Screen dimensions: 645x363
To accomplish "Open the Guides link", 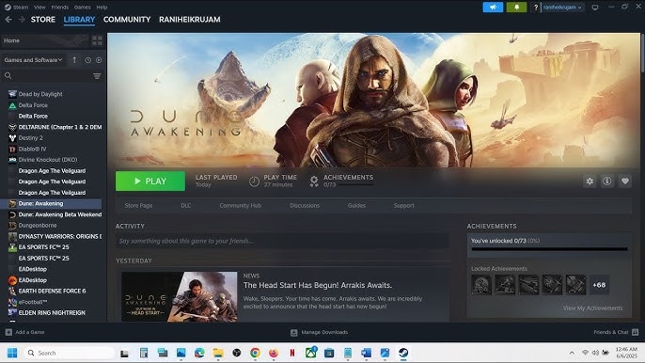I will point(356,205).
